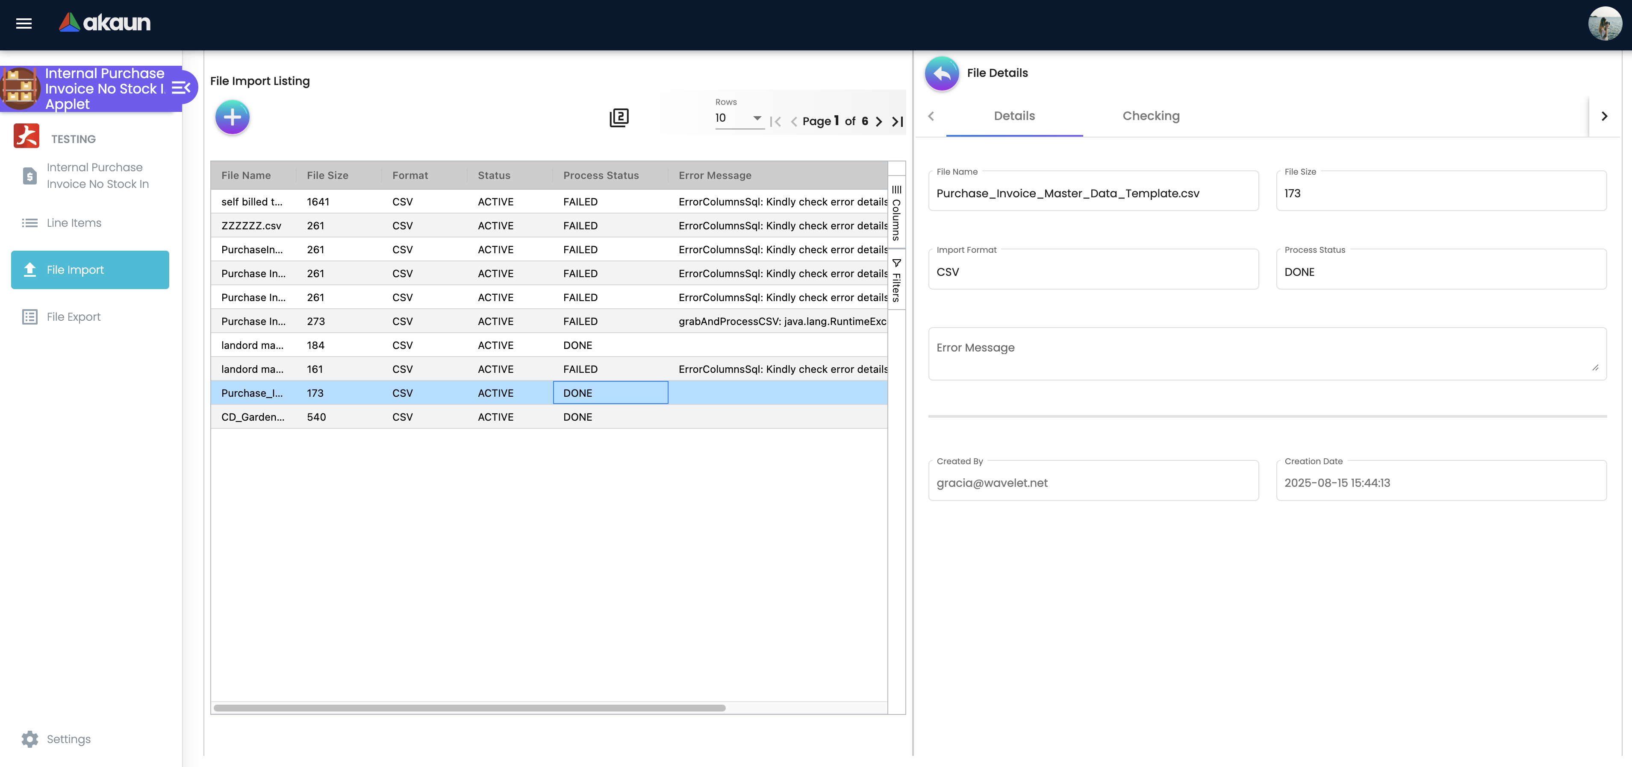Click the Creation Date field
This screenshot has height=767, width=1632.
(1441, 482)
